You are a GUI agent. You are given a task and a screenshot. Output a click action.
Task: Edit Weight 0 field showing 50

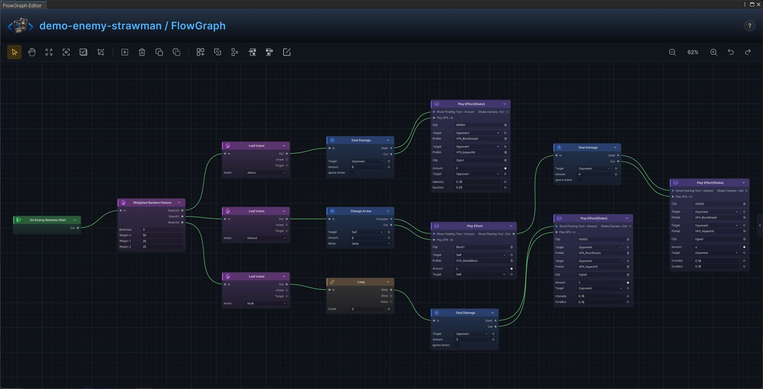tap(162, 235)
